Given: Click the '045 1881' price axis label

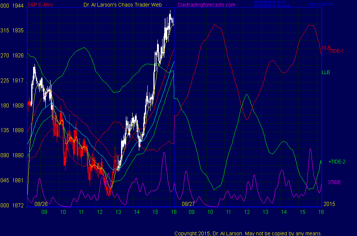Looking at the screenshot, I should 12,180.
